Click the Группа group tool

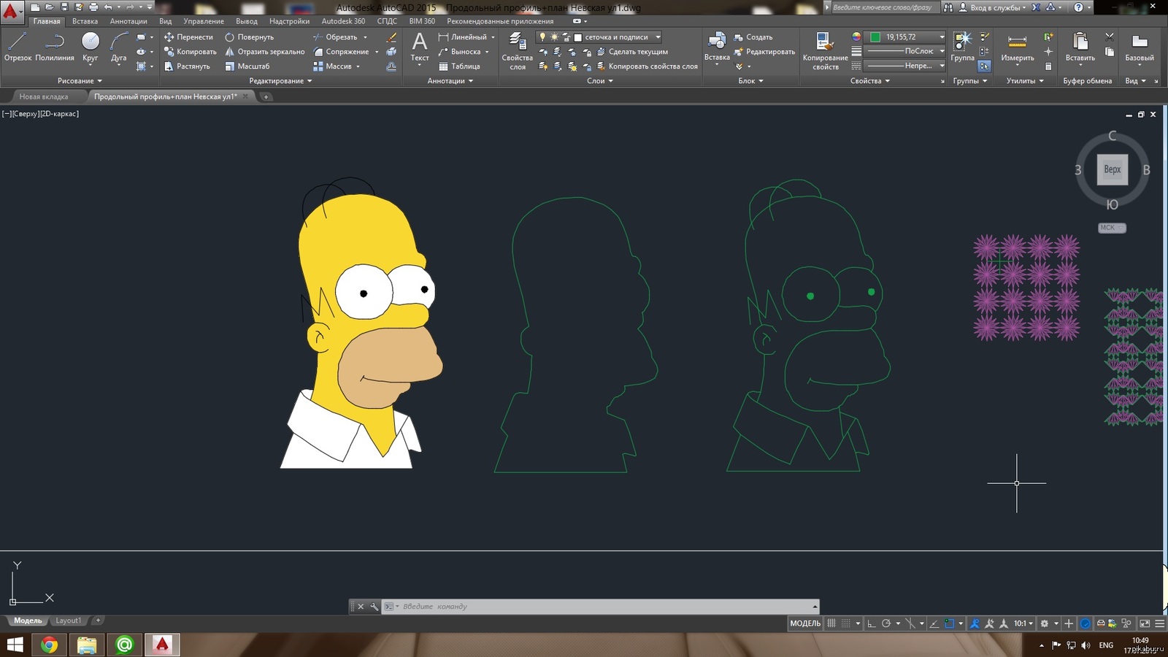pyautogui.click(x=962, y=47)
